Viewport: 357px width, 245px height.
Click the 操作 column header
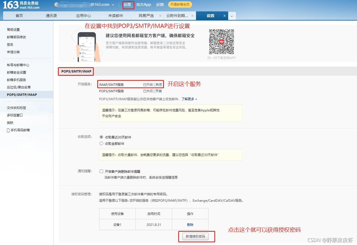coord(190,214)
